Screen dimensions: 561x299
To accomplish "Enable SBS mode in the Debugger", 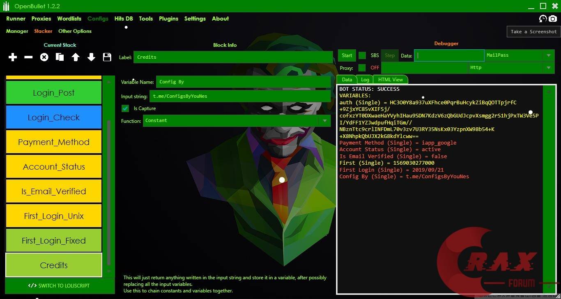I will 362,55.
